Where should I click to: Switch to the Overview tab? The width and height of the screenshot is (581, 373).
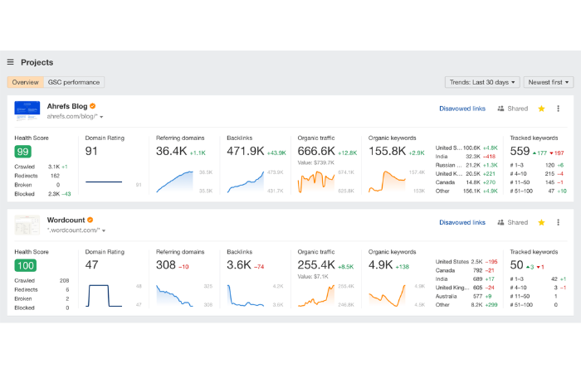[25, 82]
